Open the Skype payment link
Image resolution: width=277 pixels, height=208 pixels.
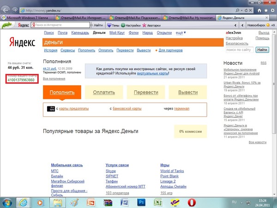pos(111,171)
